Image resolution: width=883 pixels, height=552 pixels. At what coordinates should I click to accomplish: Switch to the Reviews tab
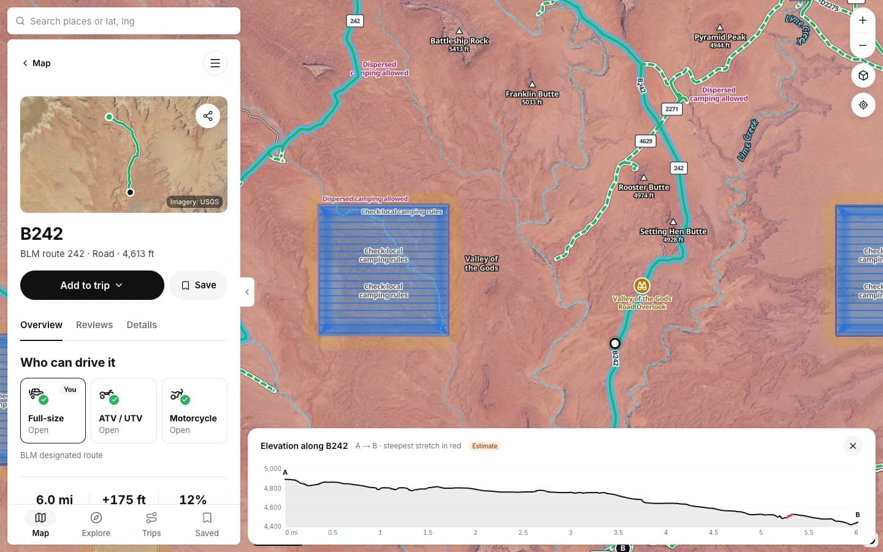[94, 325]
